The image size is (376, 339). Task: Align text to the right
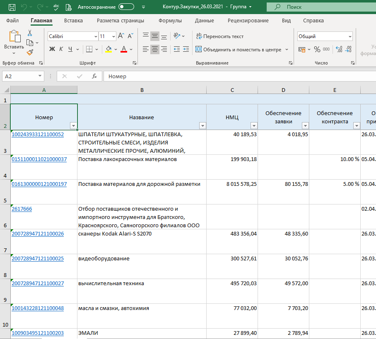[x=164, y=49]
